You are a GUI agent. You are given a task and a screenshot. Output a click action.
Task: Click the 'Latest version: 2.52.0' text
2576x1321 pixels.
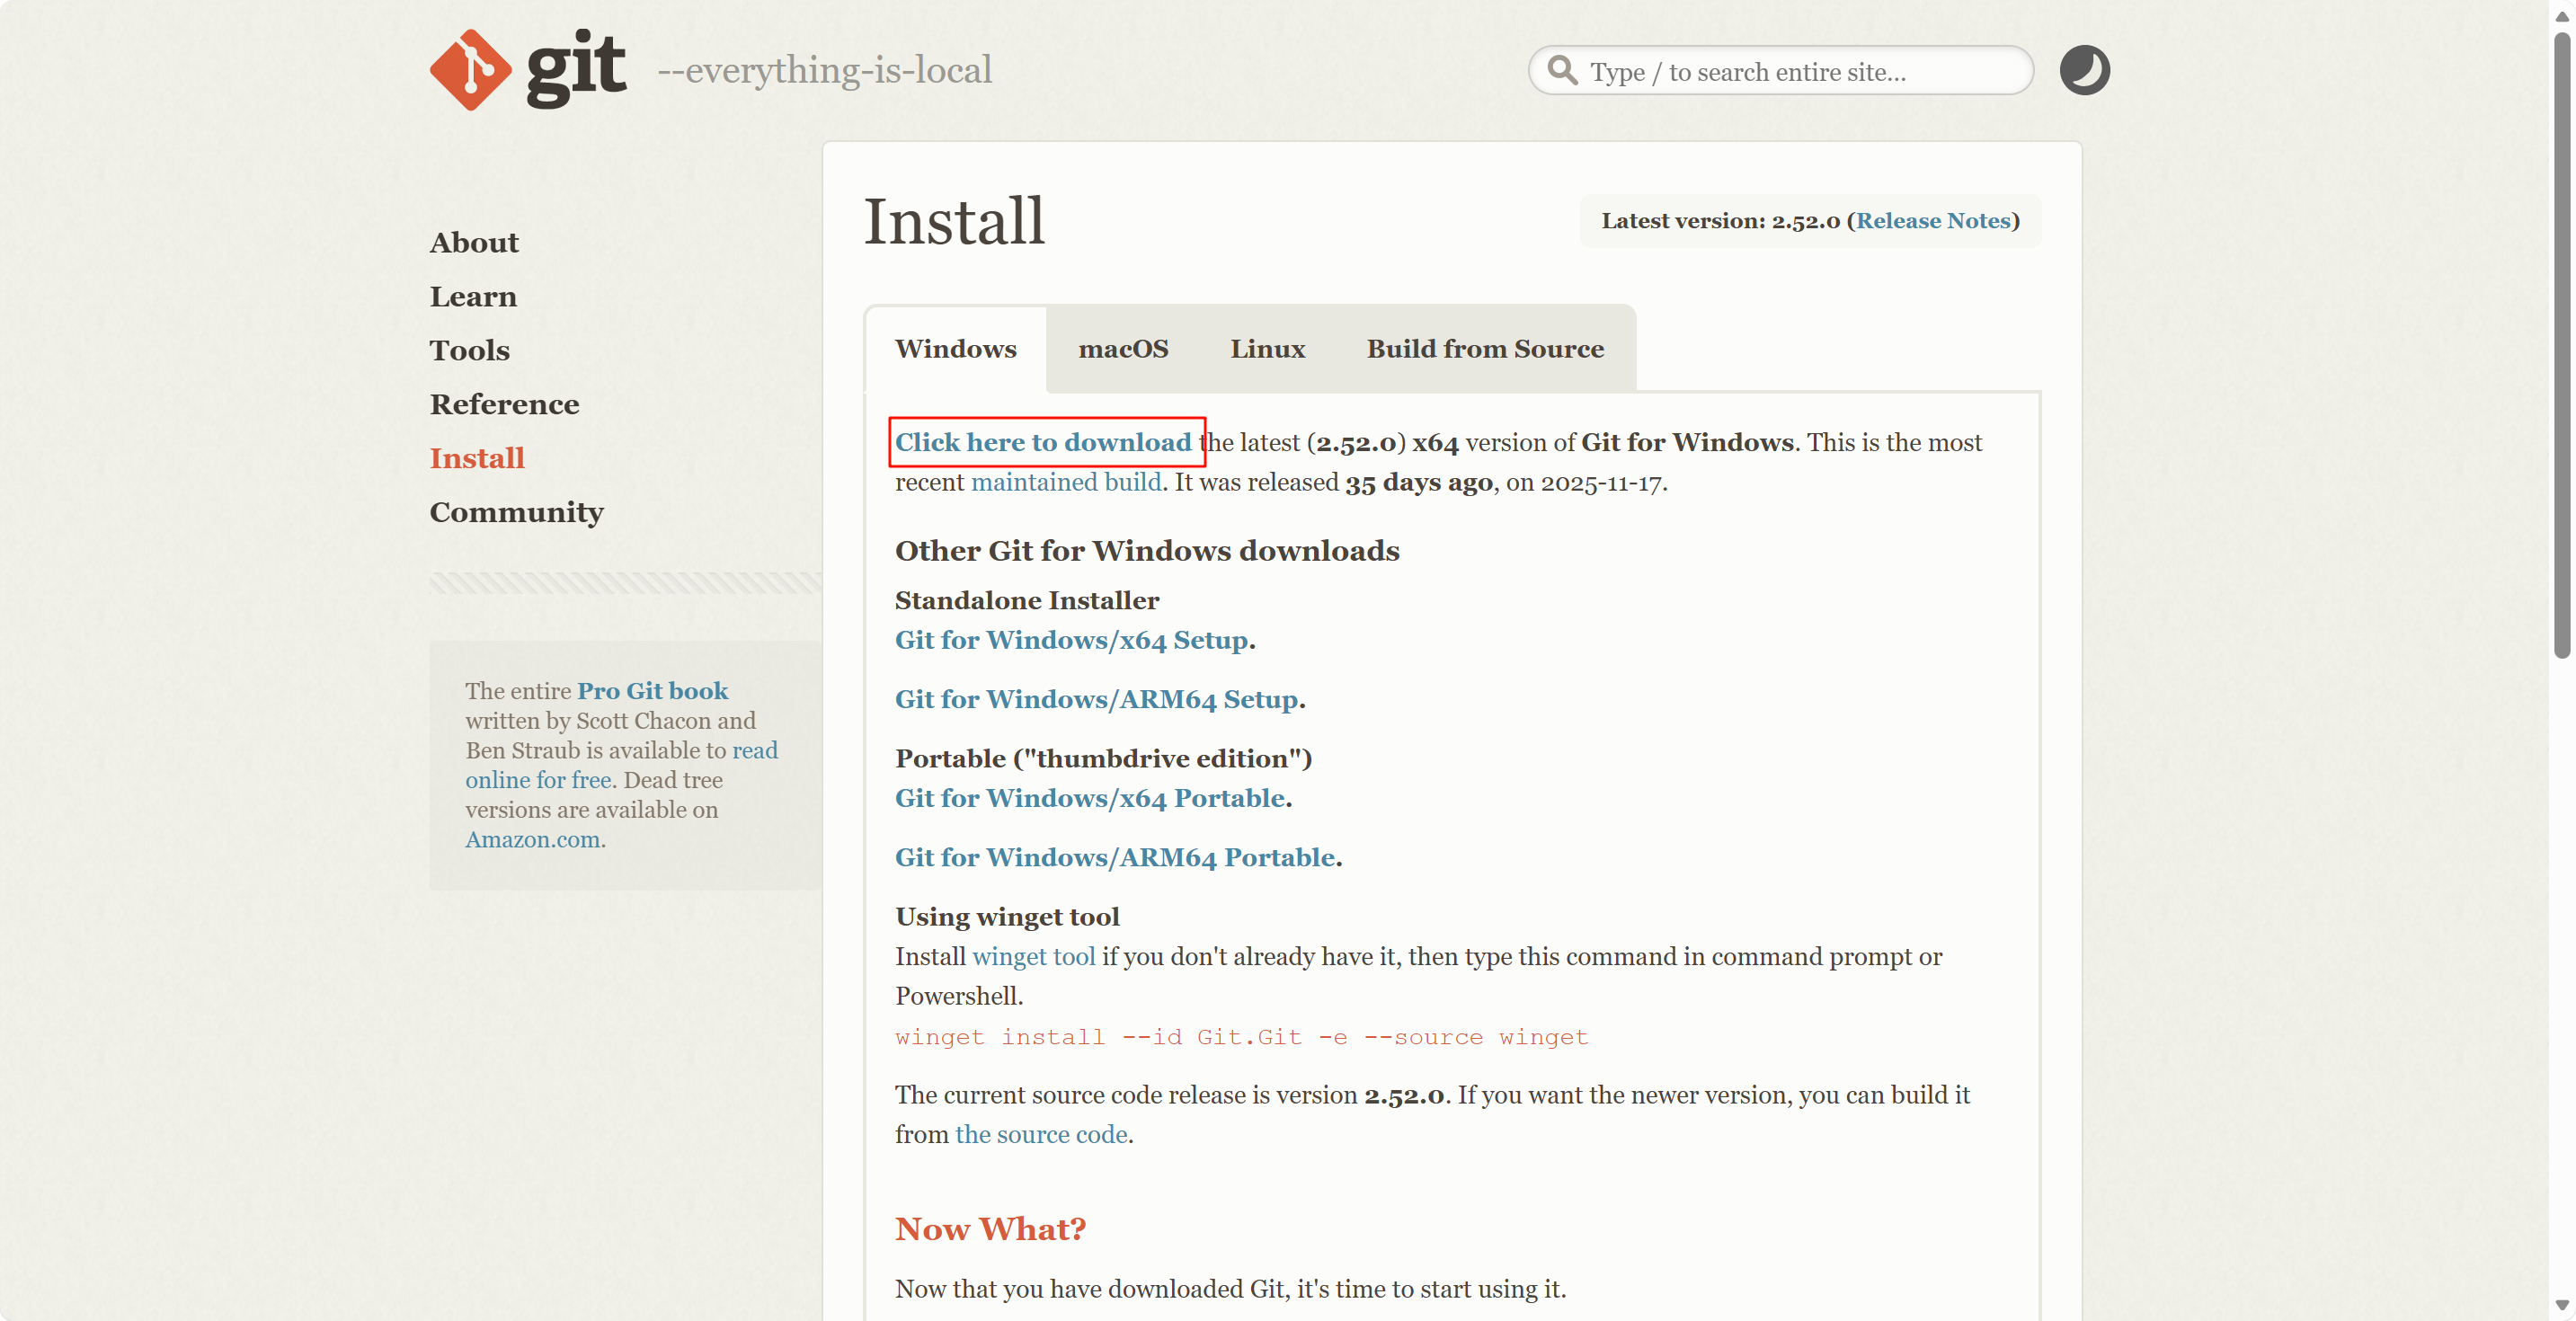click(x=1720, y=221)
